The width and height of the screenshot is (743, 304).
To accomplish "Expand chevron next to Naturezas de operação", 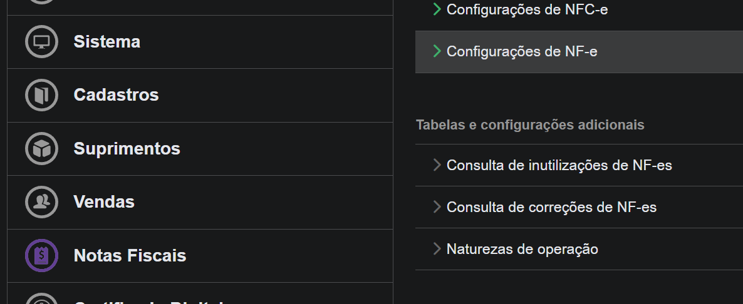I will click(x=437, y=249).
